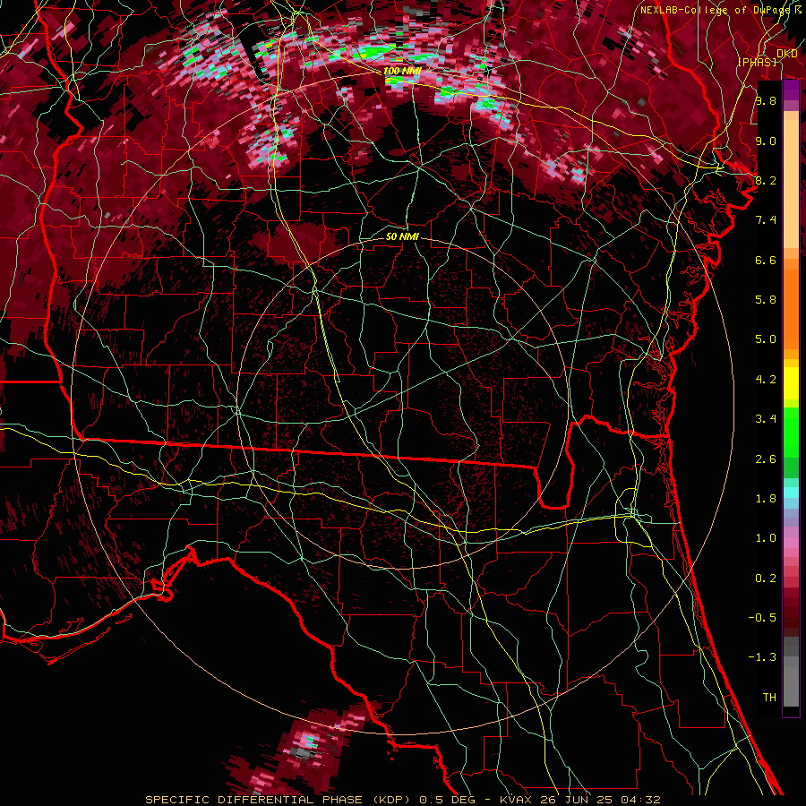Click the 100 NMI range ring label
Viewport: 806px width, 806px height.
[x=402, y=71]
